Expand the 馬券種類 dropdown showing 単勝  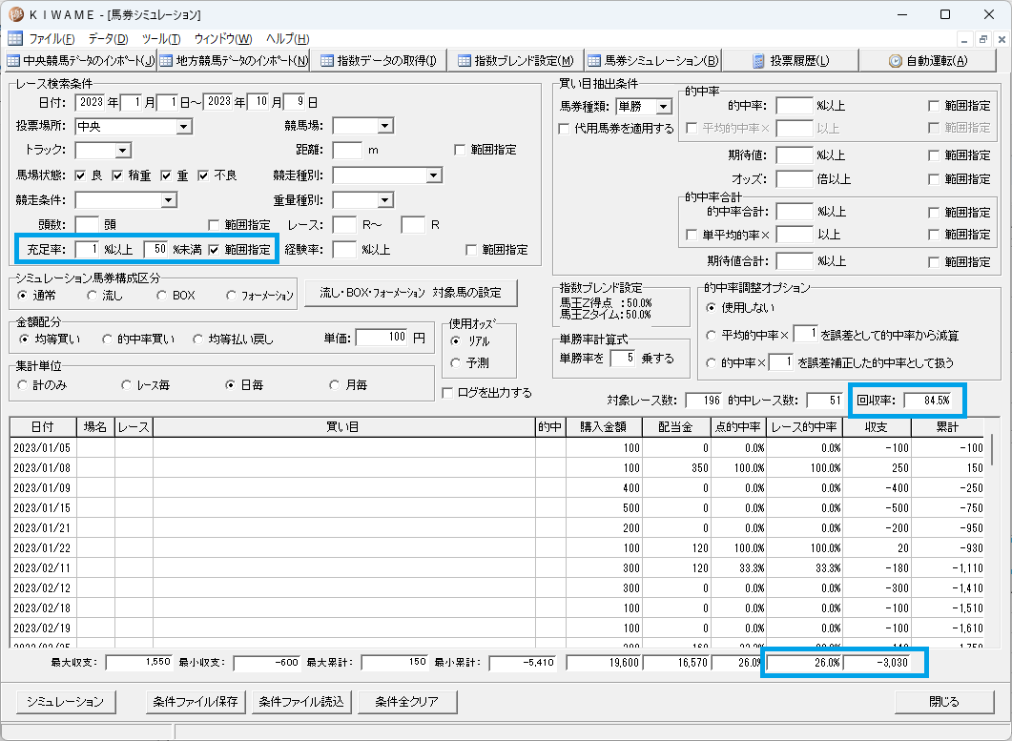664,107
